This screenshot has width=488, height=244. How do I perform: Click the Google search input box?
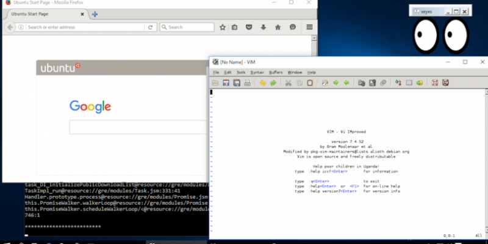tap(138, 127)
